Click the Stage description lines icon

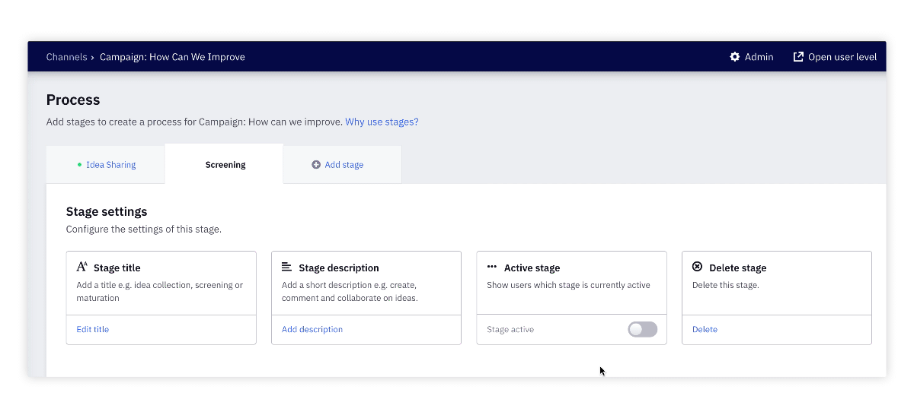click(x=286, y=267)
